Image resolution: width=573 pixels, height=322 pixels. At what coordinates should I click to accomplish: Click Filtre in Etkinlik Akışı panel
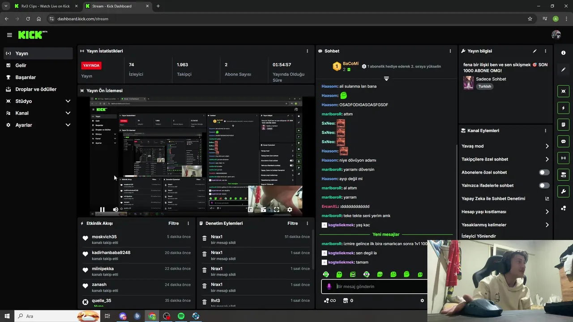pos(173,223)
